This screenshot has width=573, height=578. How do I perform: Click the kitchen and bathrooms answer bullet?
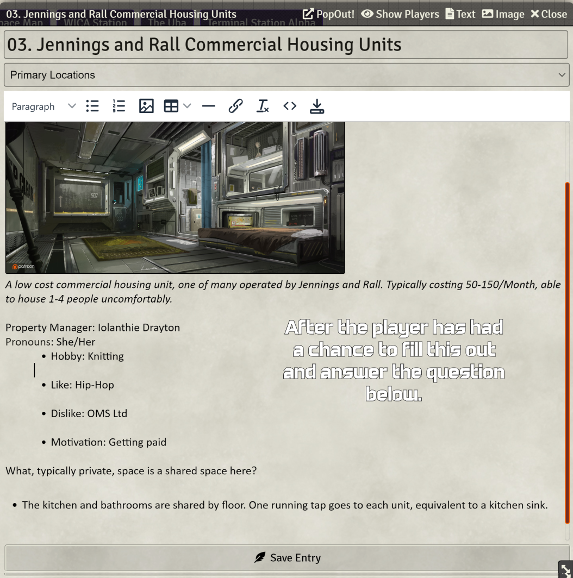click(285, 505)
